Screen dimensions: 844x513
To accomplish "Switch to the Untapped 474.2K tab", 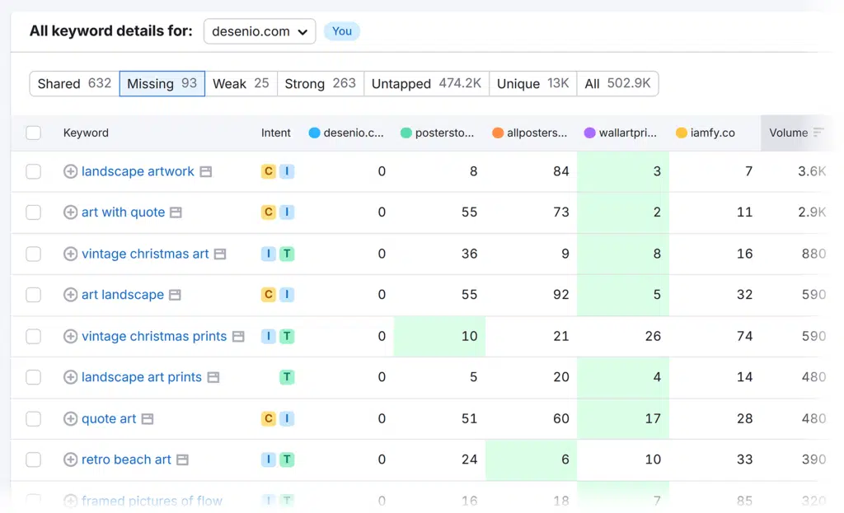I will point(426,83).
